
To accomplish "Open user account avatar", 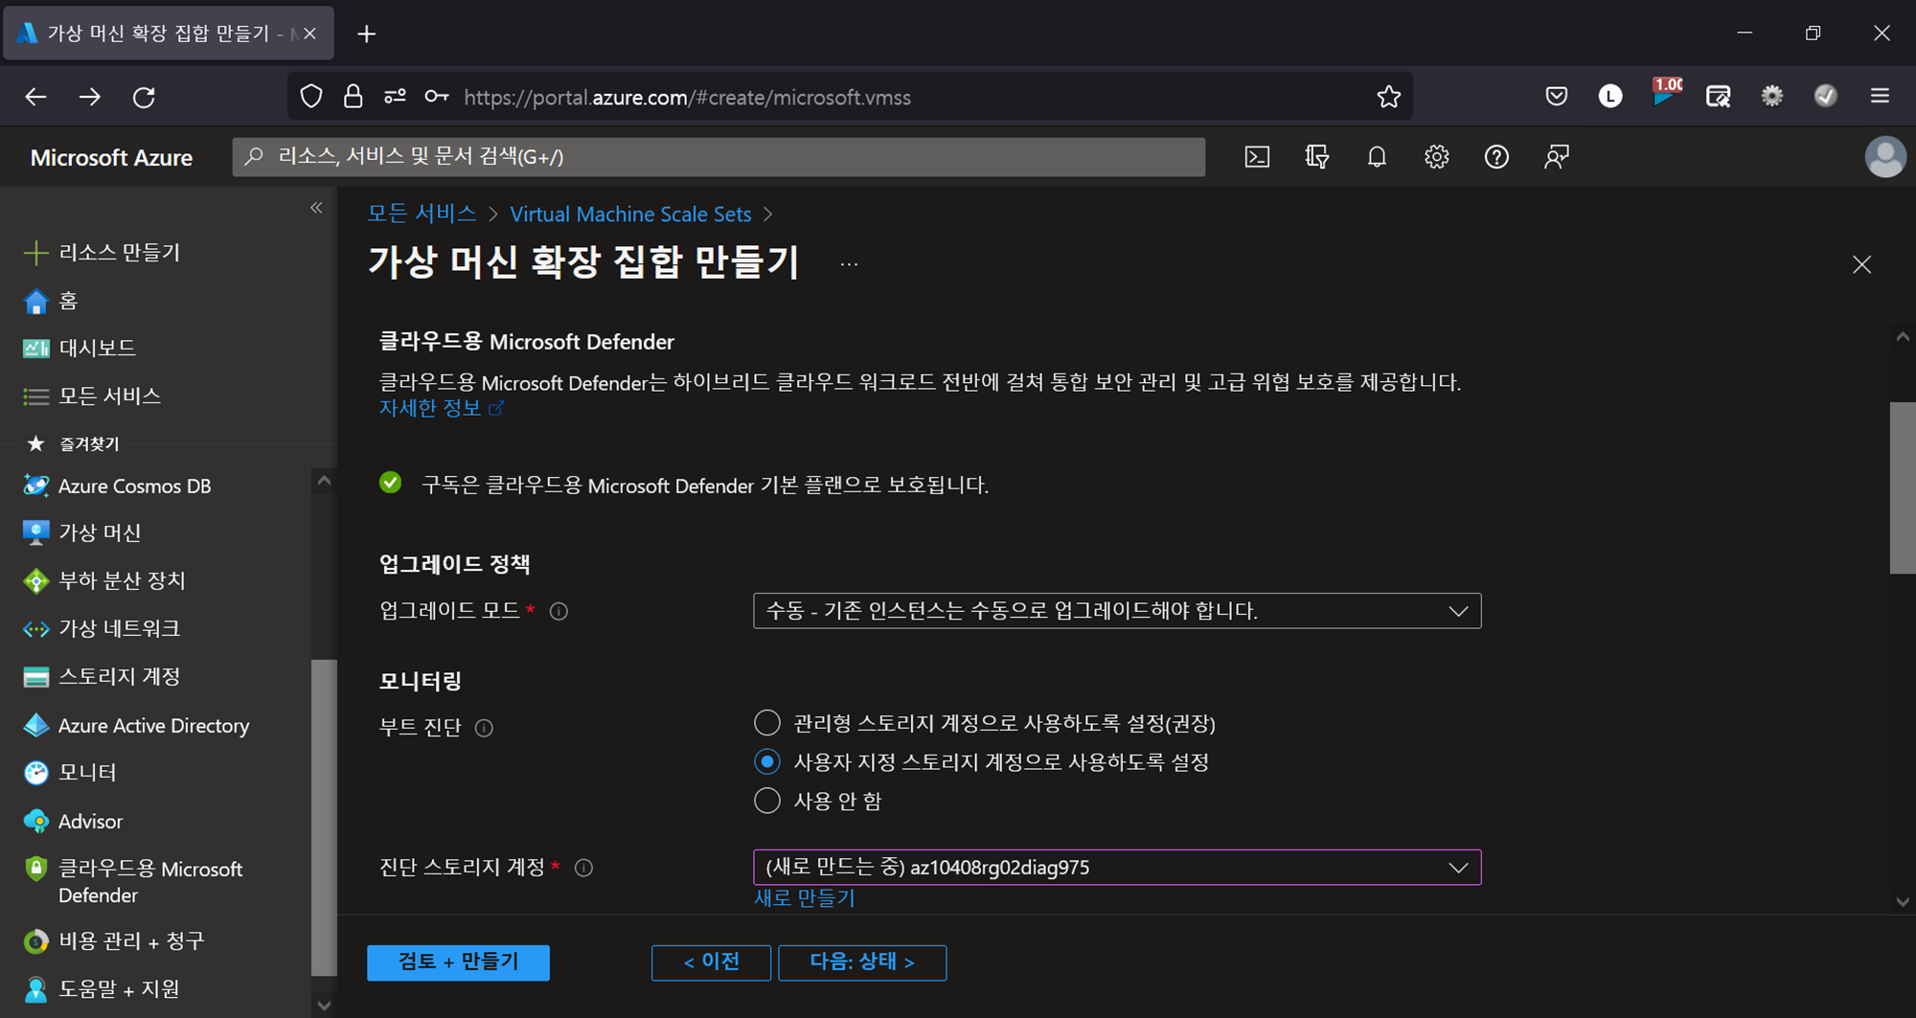I will coord(1884,157).
